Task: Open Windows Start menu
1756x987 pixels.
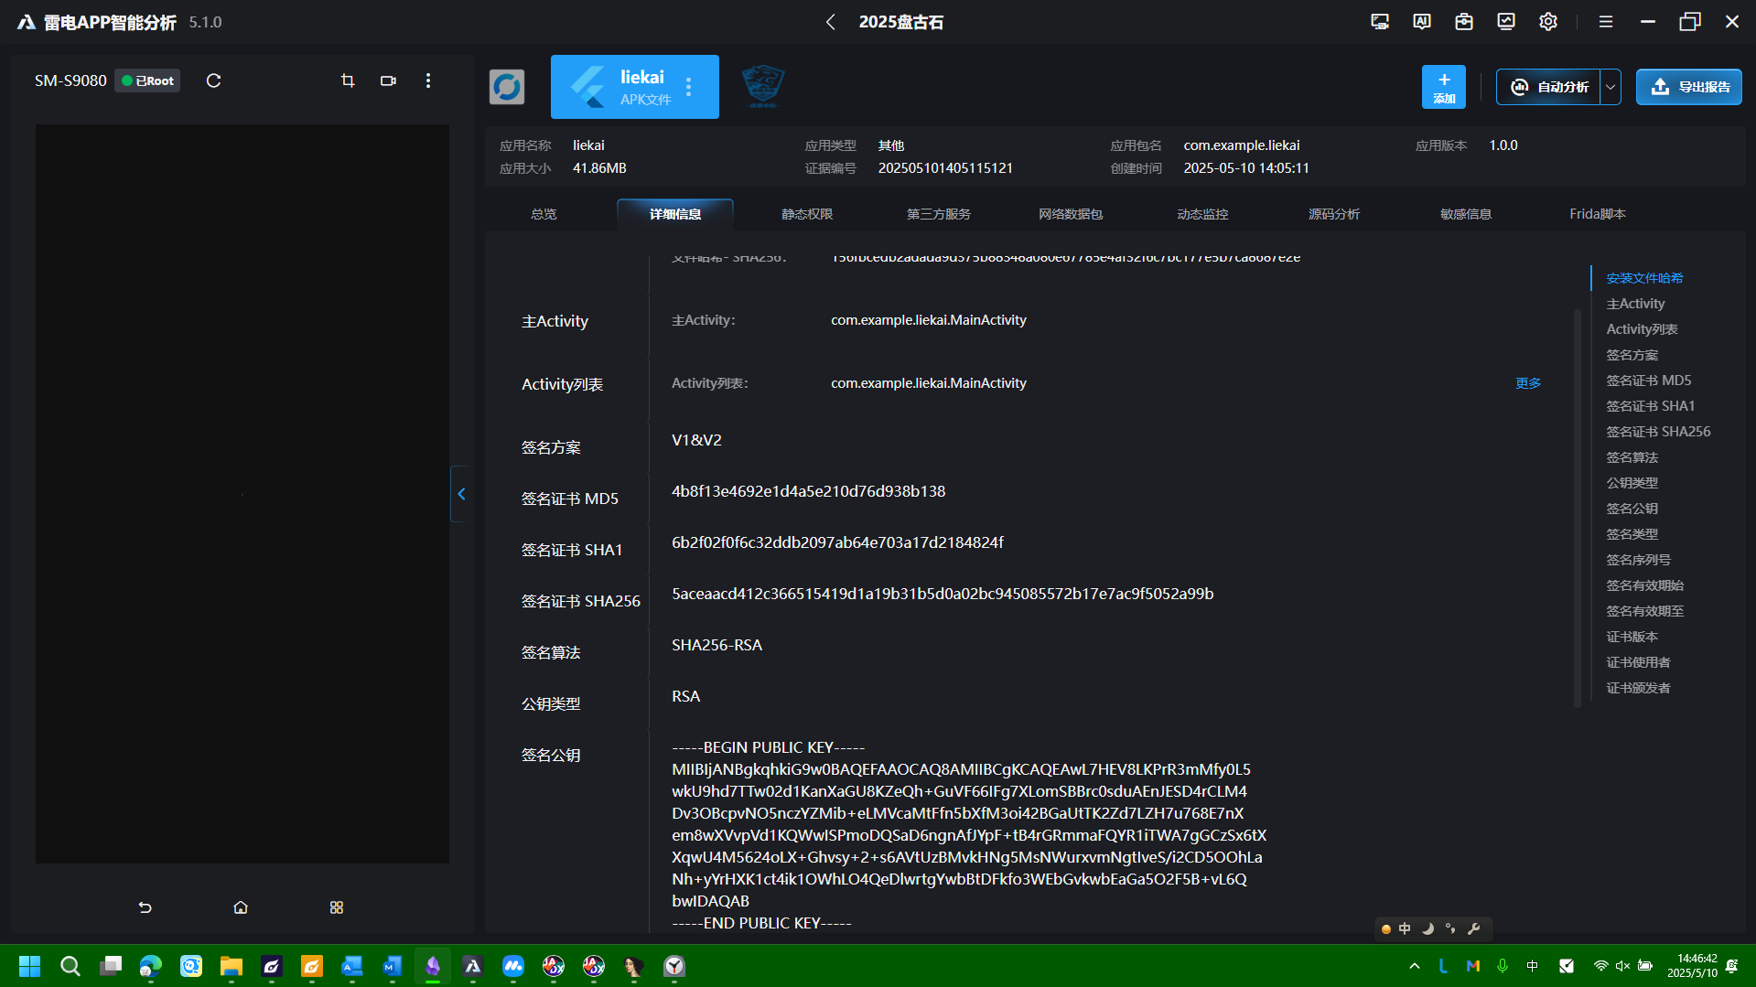Action: (x=29, y=966)
